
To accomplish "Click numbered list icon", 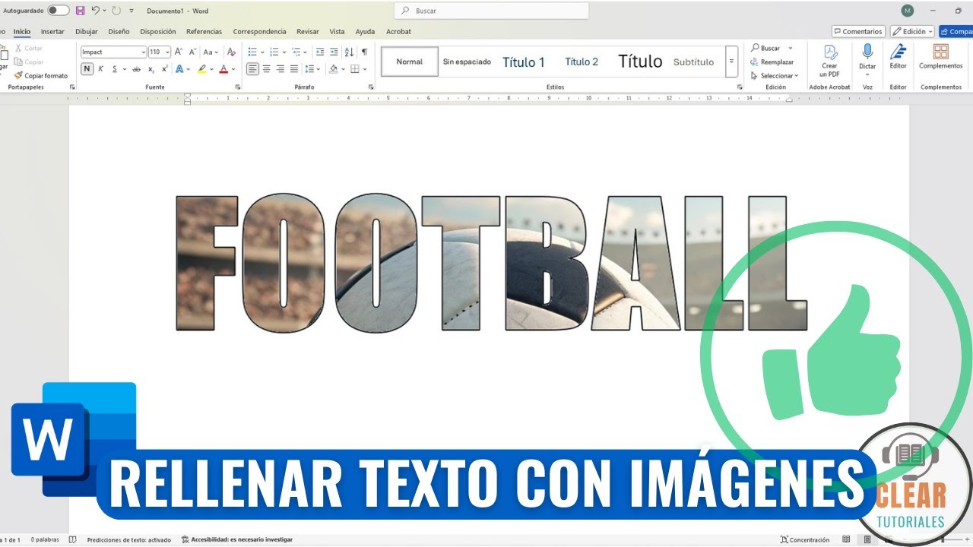I will coord(274,52).
